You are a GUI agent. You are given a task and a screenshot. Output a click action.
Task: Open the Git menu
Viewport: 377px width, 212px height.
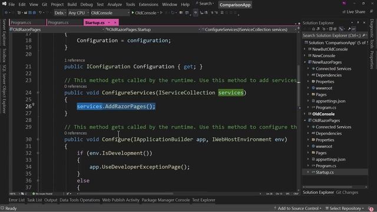tap(45, 4)
